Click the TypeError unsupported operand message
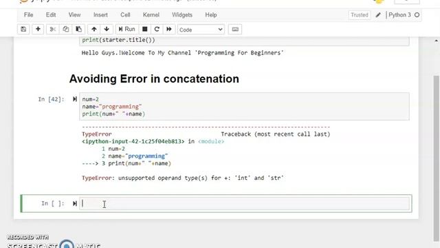Viewport: 440px width, 248px height. pos(183,178)
